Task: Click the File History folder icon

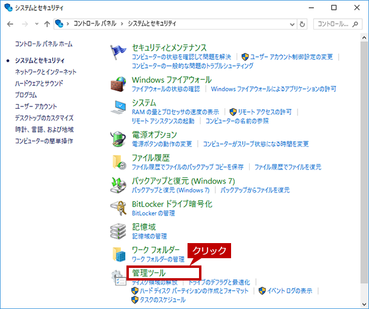Action: pos(119,162)
